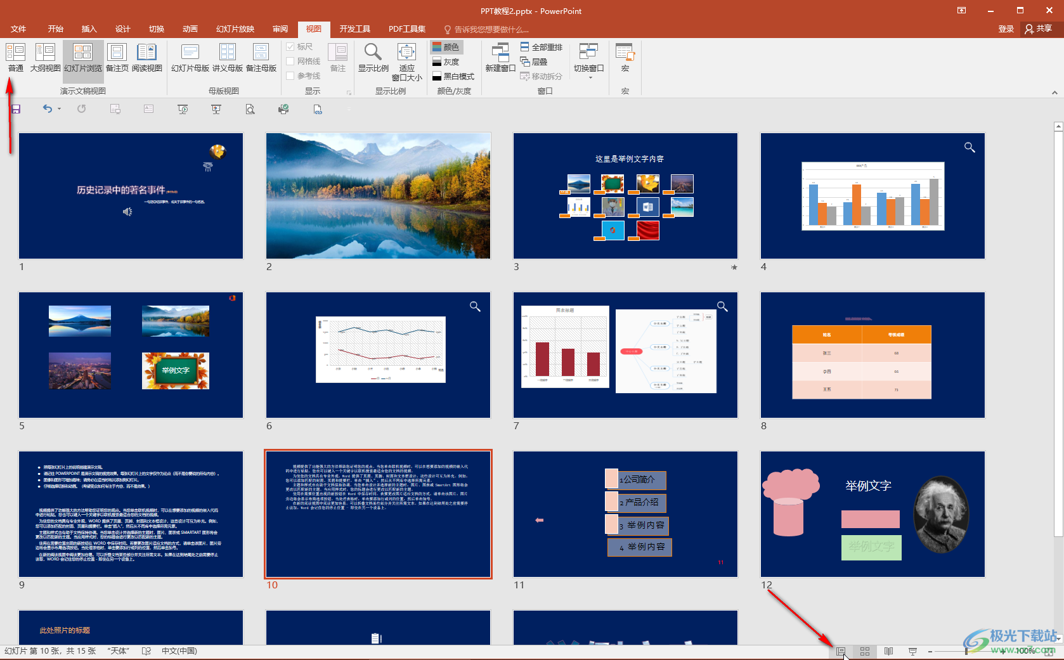This screenshot has width=1064, height=660.
Task: Click Cascade windows (层叠)
Action: coord(534,61)
